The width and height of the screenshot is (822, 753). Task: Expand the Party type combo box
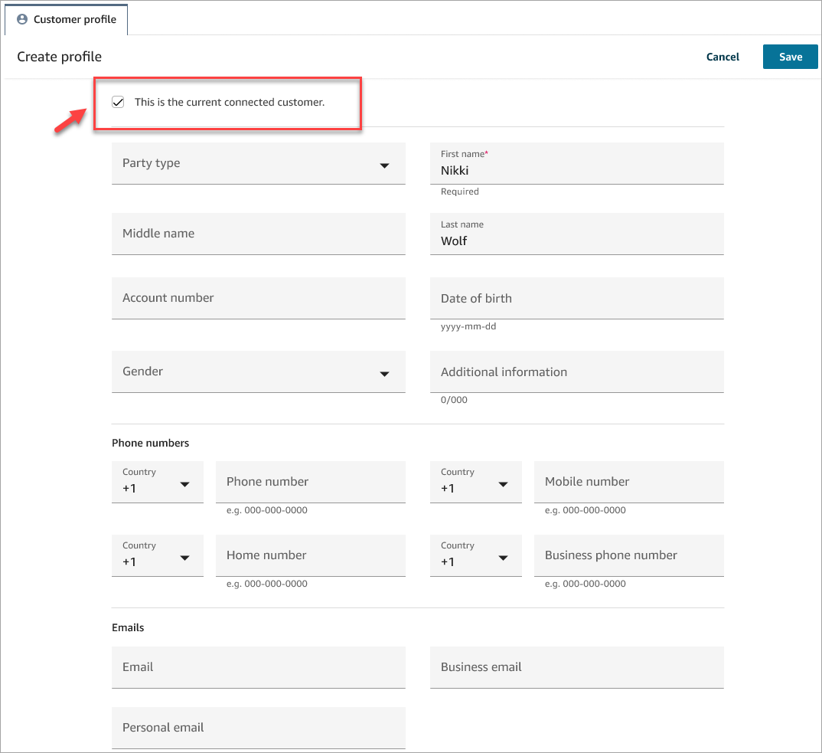258,163
